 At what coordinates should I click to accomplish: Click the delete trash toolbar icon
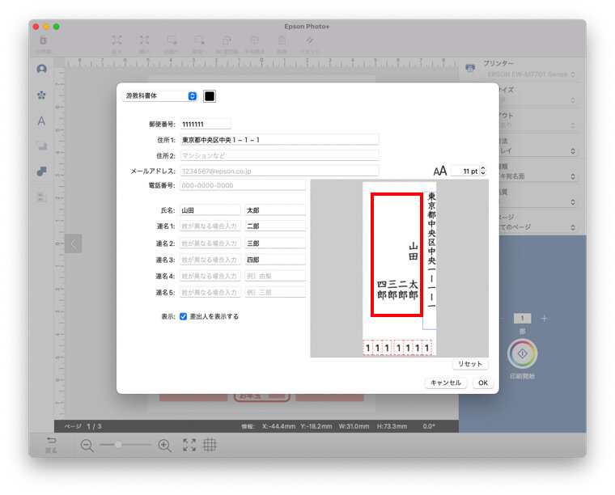(x=282, y=40)
